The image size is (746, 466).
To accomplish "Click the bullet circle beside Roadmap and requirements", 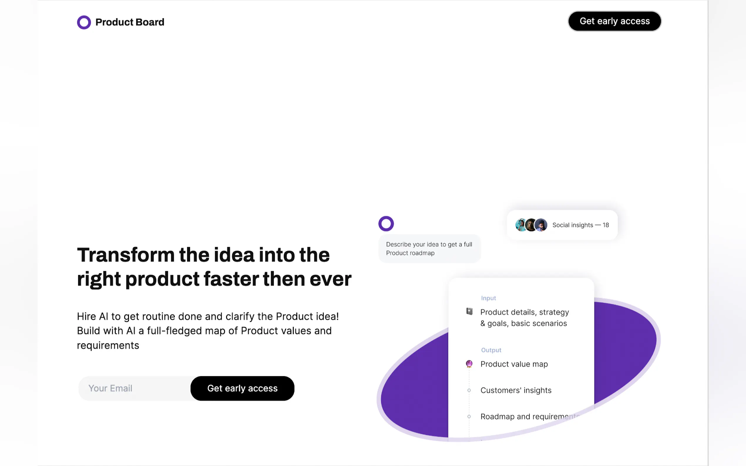I will click(469, 417).
